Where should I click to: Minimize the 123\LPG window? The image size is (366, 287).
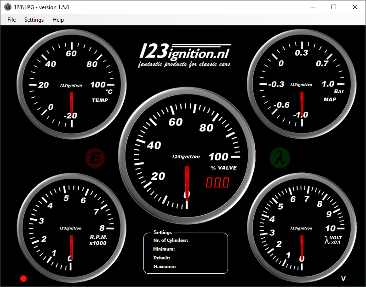click(313, 7)
